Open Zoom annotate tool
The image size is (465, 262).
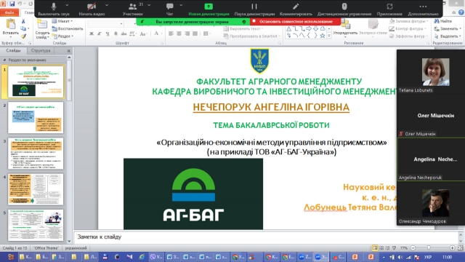click(296, 9)
